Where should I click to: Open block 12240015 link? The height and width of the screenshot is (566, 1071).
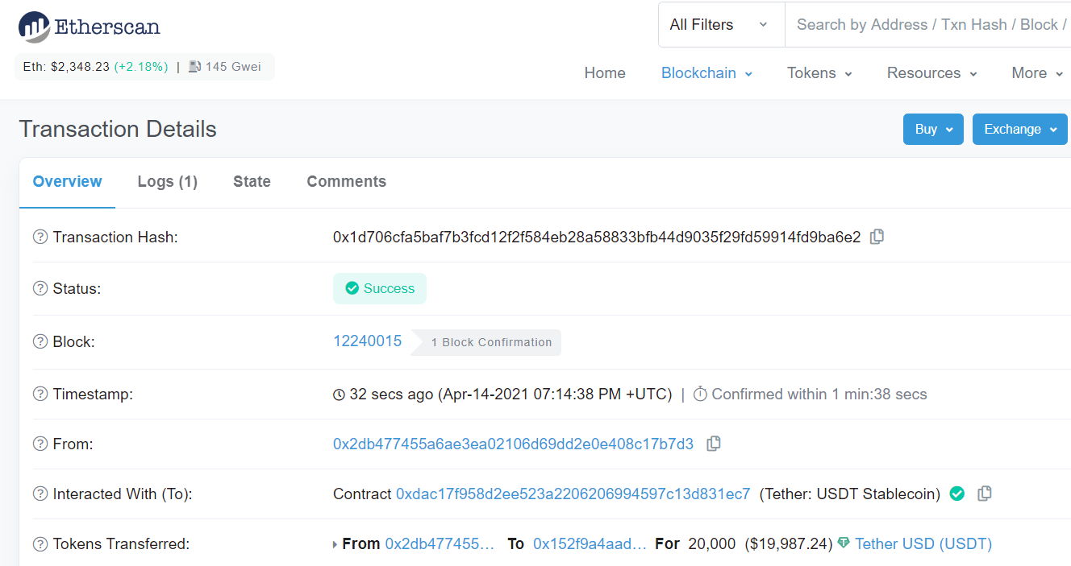pos(368,341)
